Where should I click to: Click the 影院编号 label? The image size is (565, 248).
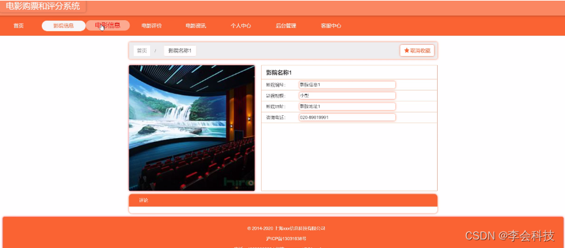(x=276, y=85)
